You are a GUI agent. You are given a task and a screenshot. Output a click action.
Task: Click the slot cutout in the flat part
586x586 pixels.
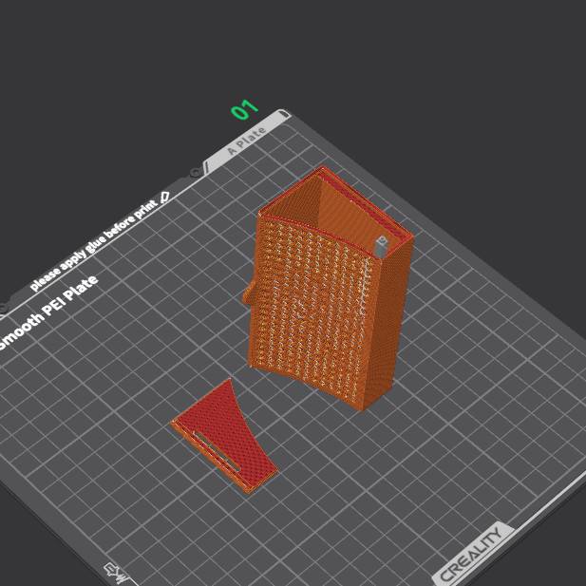pos(217,449)
